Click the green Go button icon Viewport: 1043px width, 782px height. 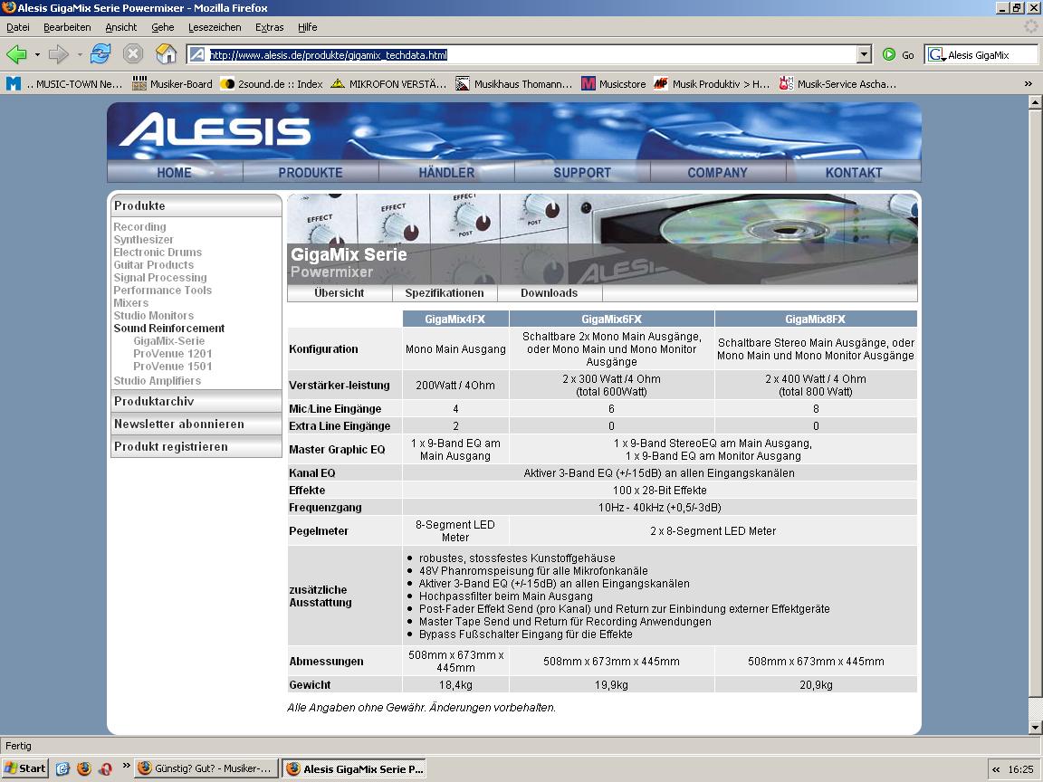(889, 54)
